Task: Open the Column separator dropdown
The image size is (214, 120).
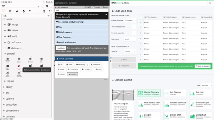Action: pyautogui.click(x=130, y=20)
